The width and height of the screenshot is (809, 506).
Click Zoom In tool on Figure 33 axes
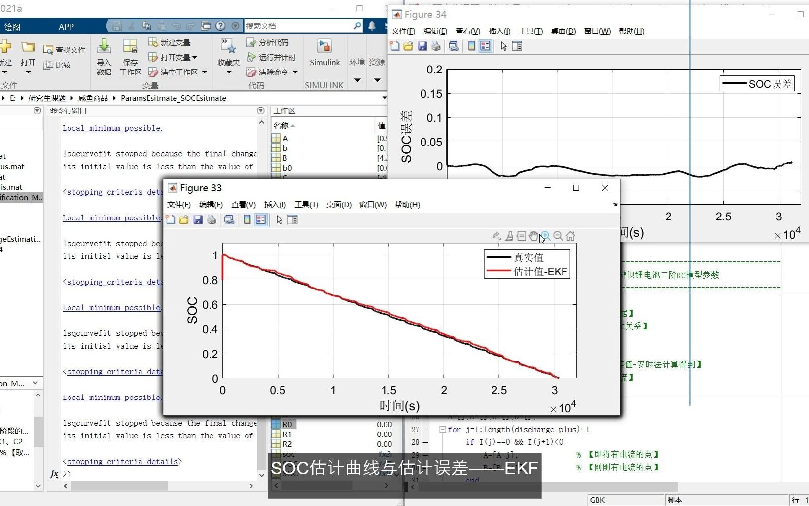545,236
